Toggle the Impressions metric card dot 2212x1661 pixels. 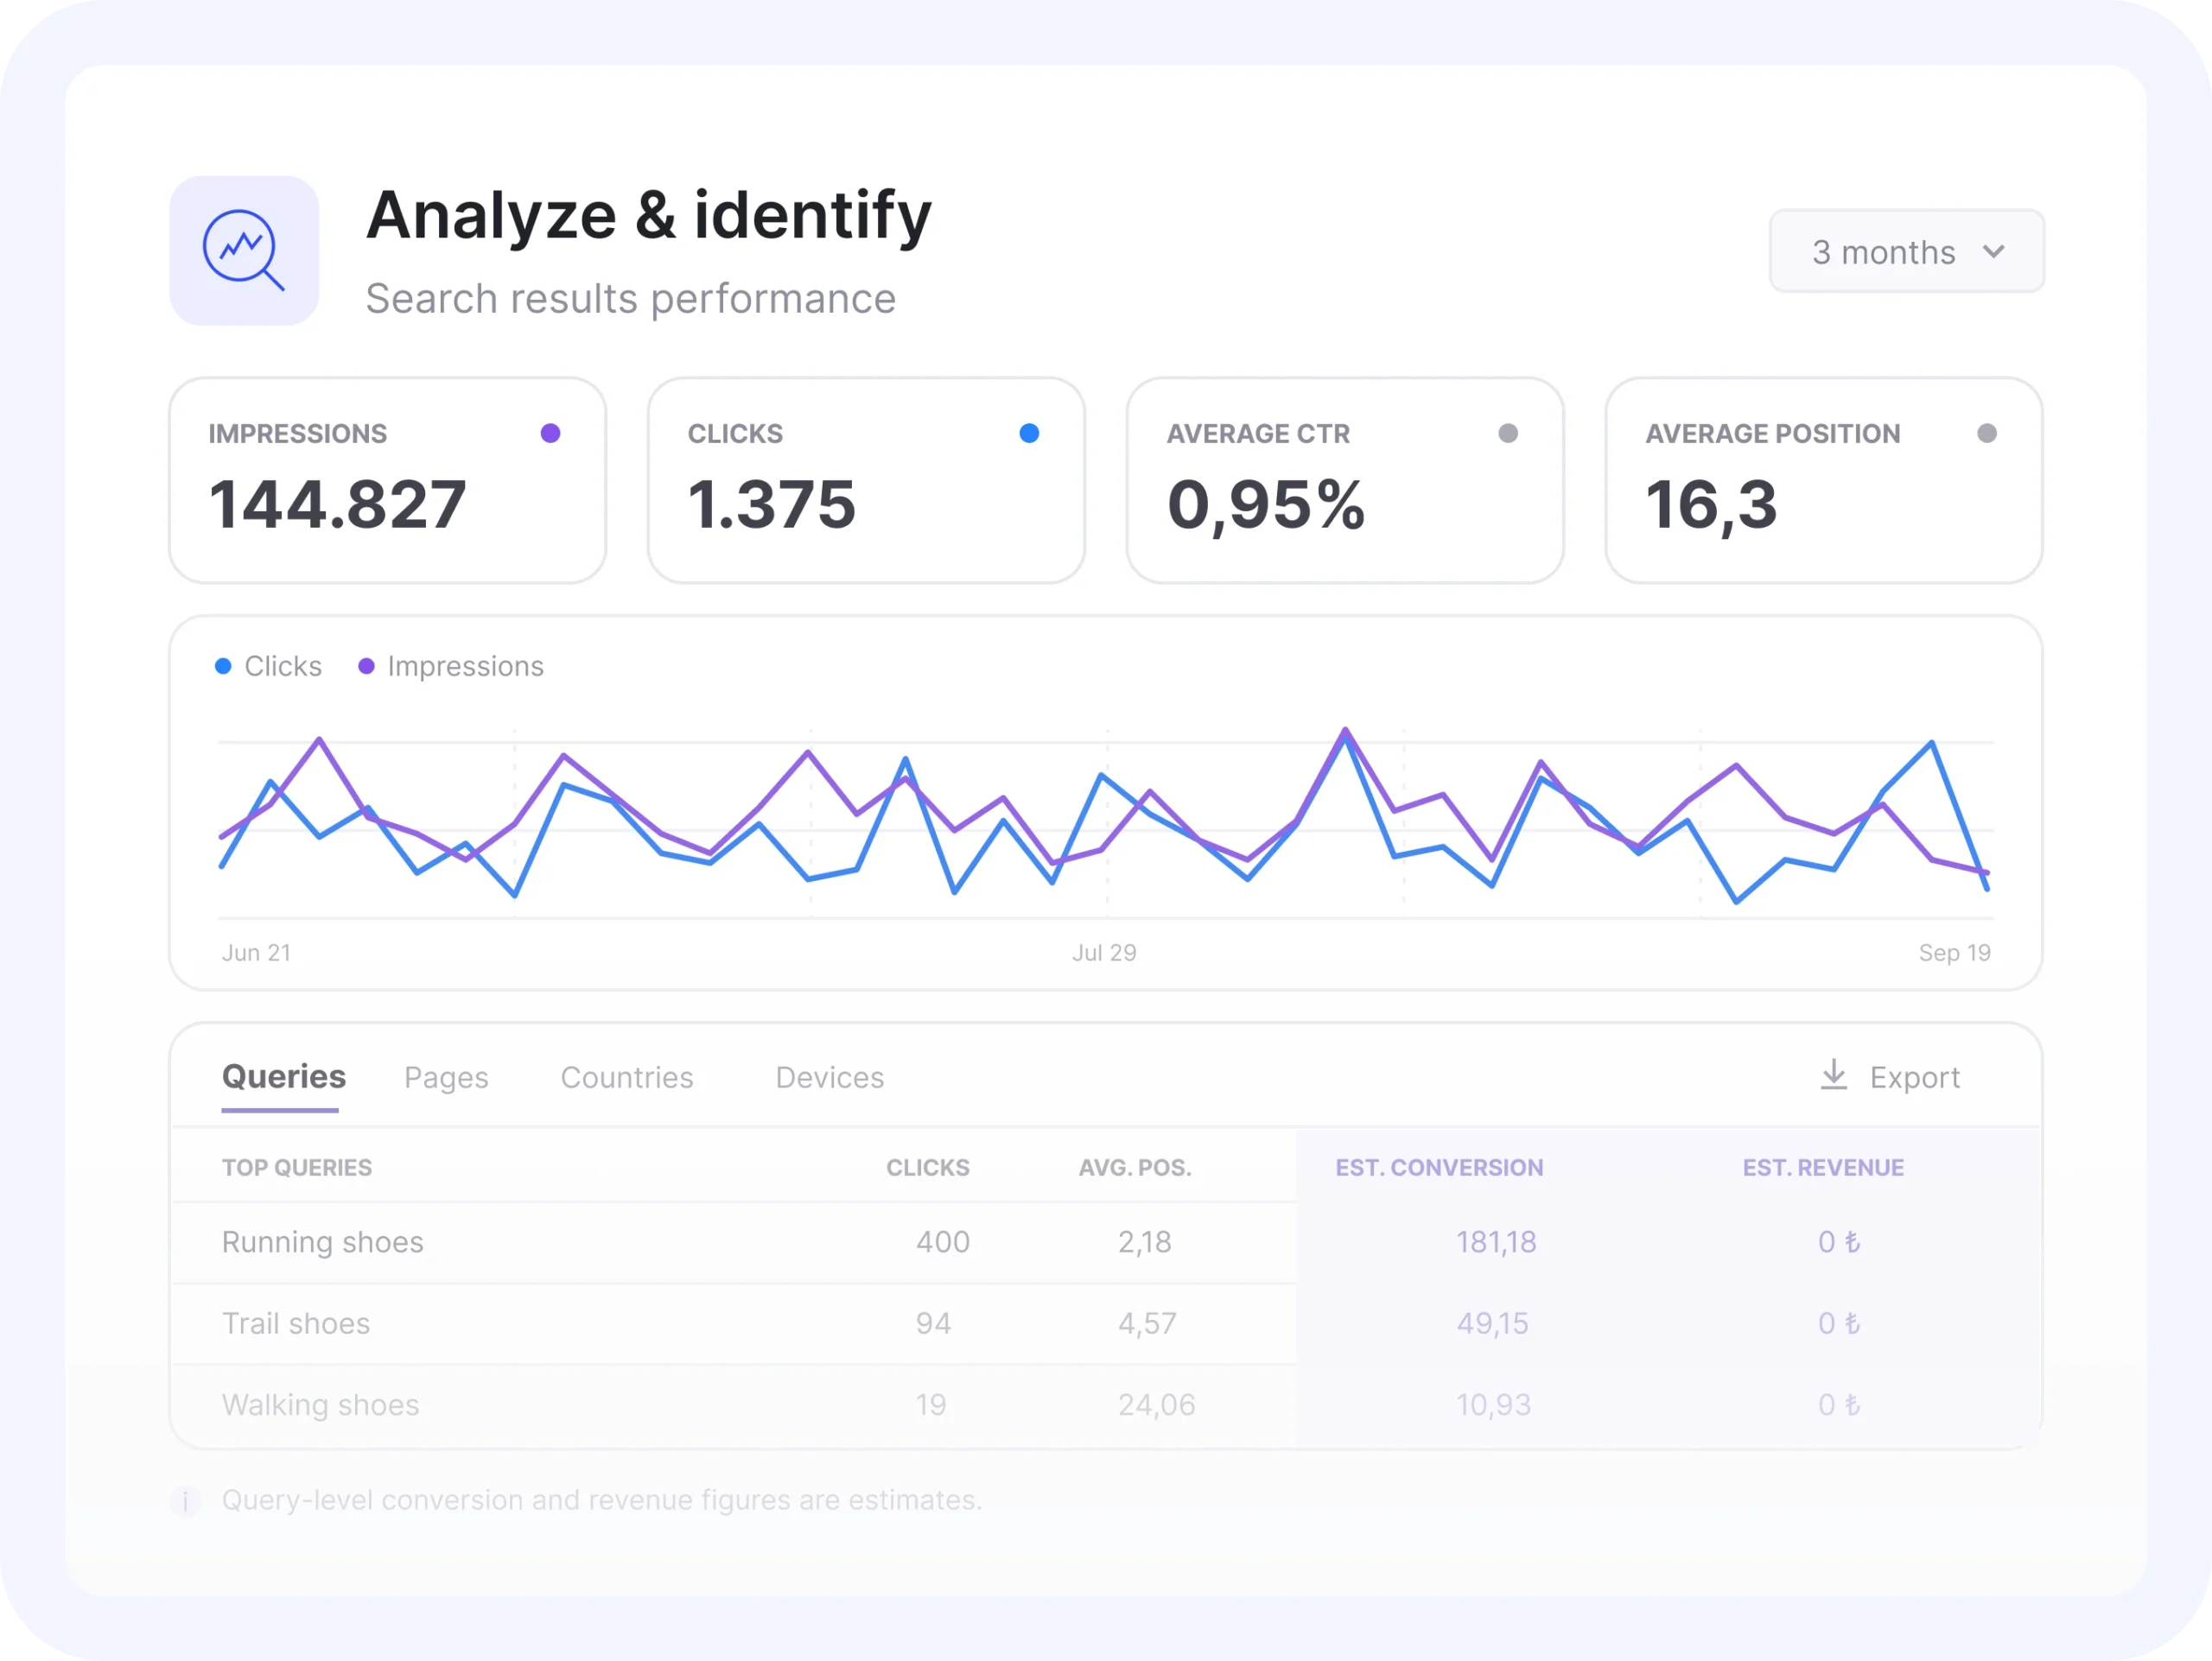550,433
